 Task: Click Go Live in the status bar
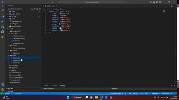[x=165, y=94]
